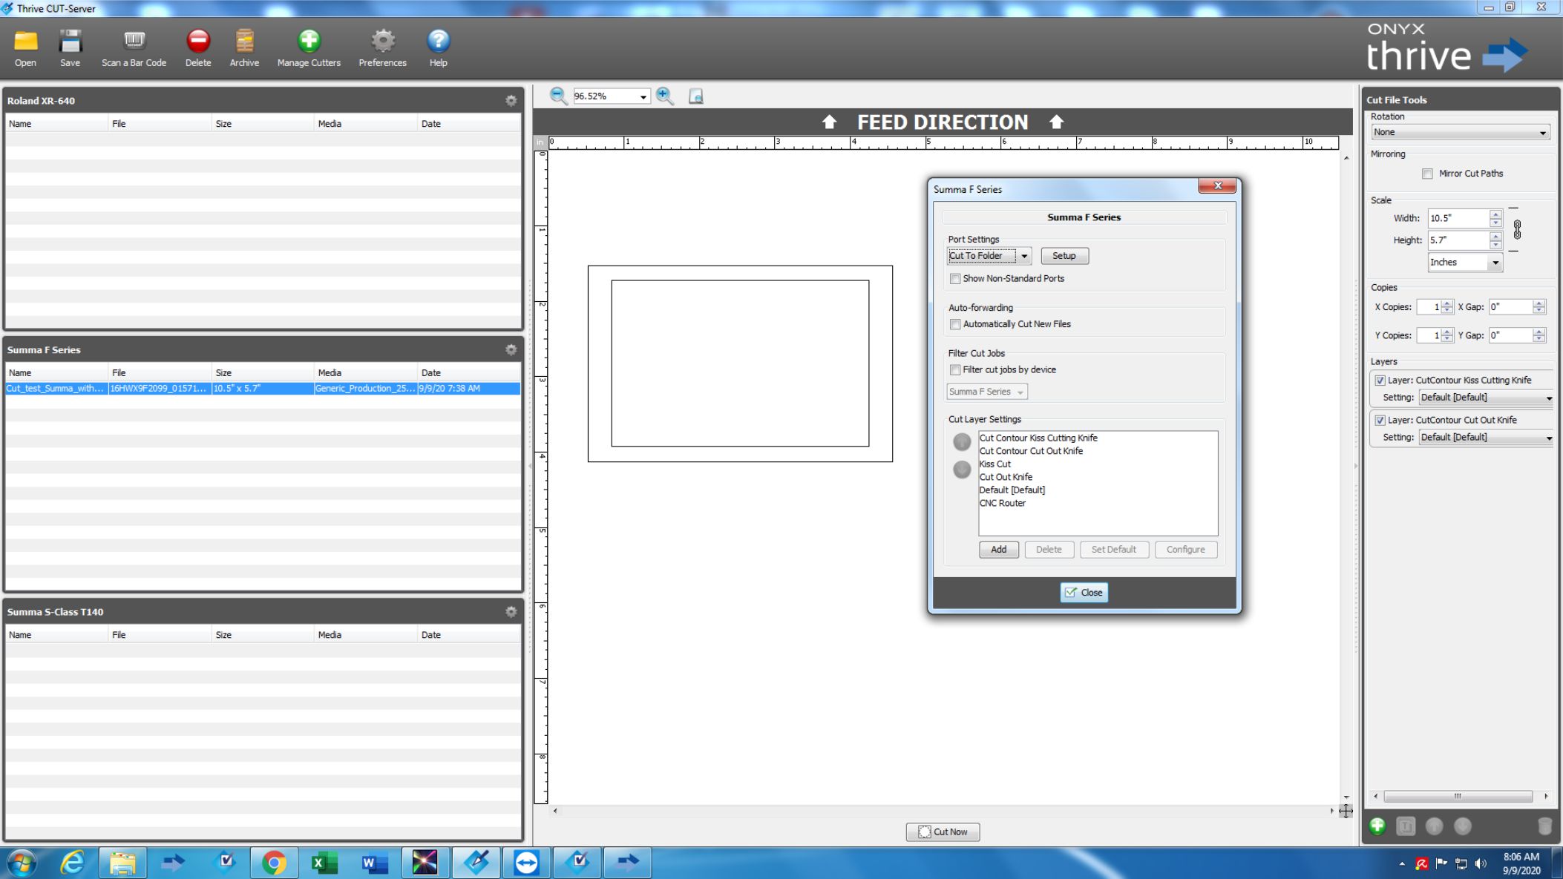Click Setup button in Port Settings
Image resolution: width=1563 pixels, height=879 pixels.
tap(1064, 256)
